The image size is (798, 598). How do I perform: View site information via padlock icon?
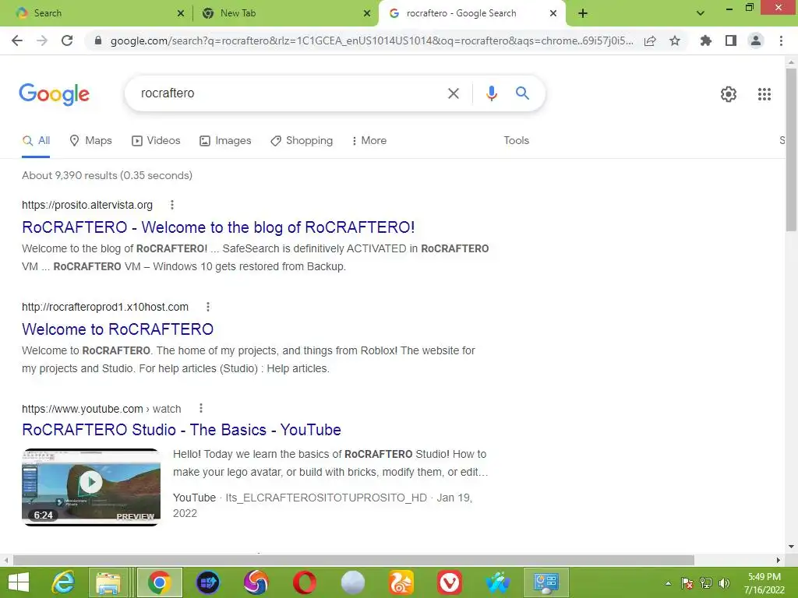click(x=98, y=40)
